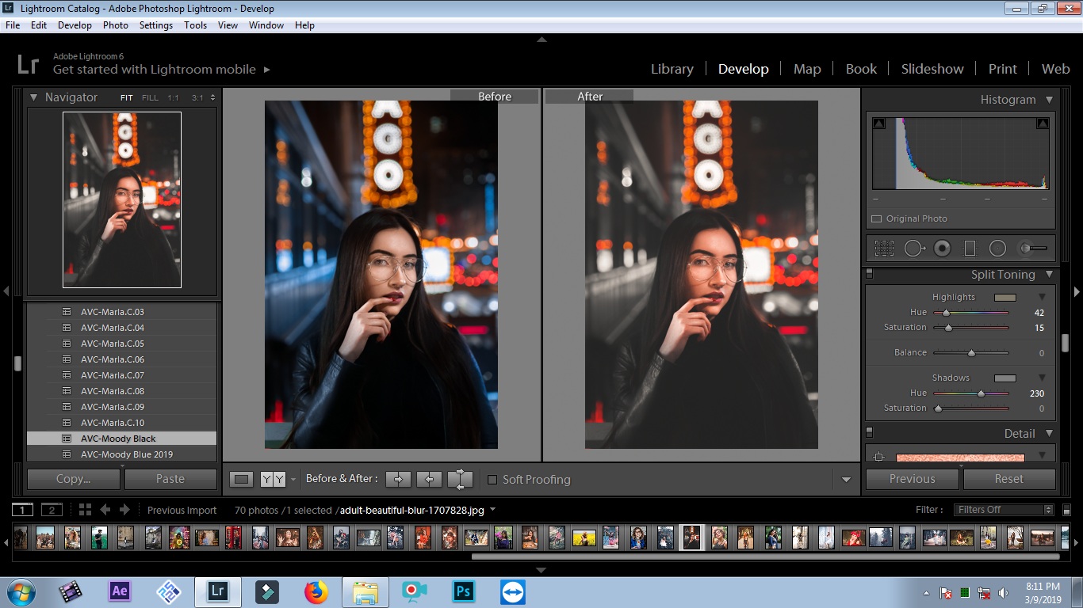Image resolution: width=1083 pixels, height=608 pixels.
Task: Pick the Radial Filter tool
Action: pos(997,249)
